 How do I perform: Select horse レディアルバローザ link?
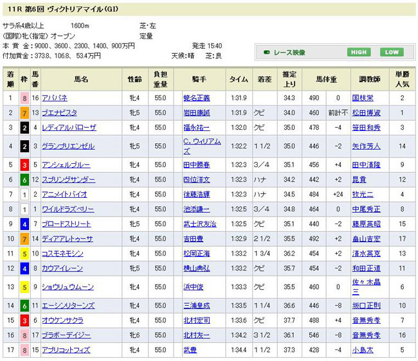point(68,127)
